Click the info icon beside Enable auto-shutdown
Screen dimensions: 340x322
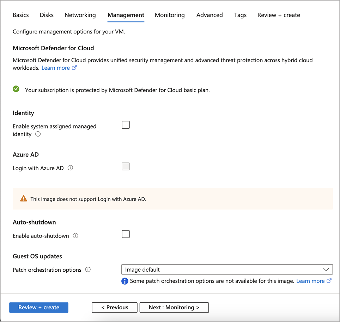pyautogui.click(x=75, y=236)
